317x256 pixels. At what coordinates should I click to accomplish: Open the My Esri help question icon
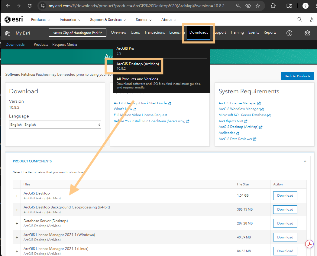[289, 33]
